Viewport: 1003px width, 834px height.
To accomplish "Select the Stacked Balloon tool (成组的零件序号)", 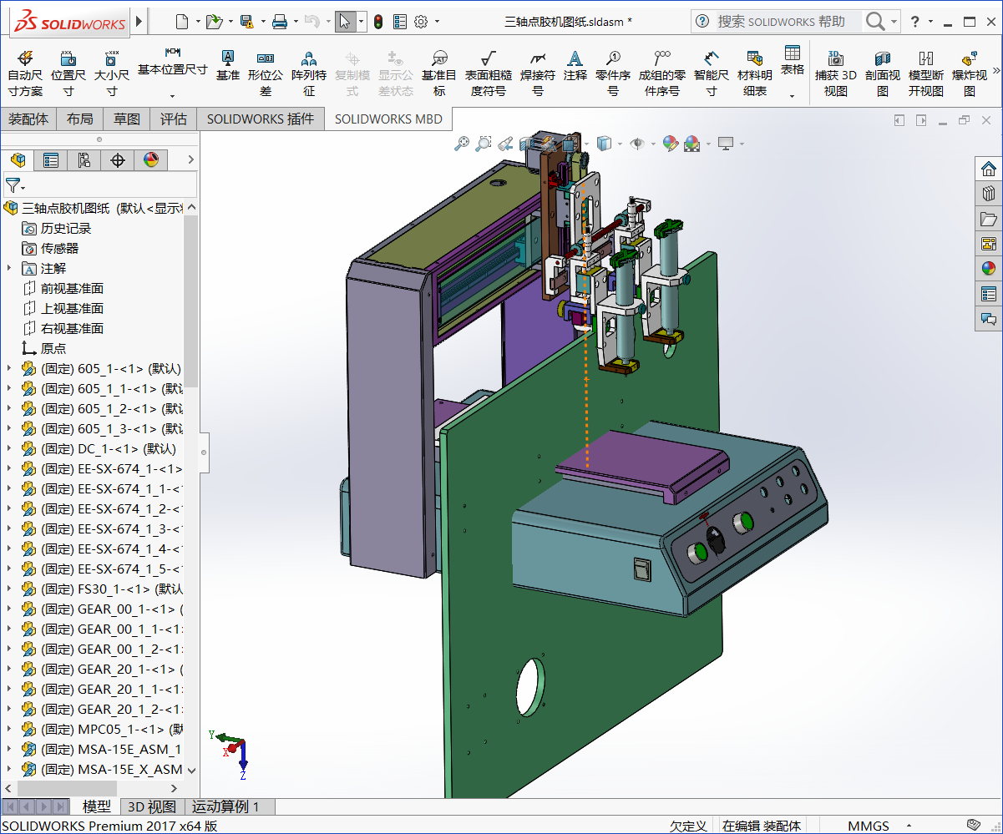I will point(661,73).
